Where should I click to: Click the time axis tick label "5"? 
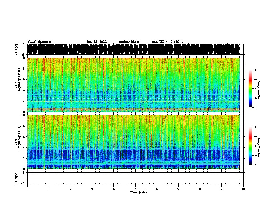coord(135,189)
